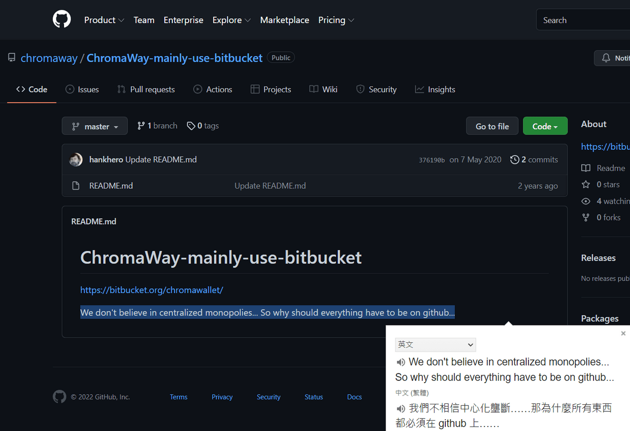Click the highlighted centralized monopolies sentence
Image resolution: width=630 pixels, height=431 pixels.
(x=267, y=312)
